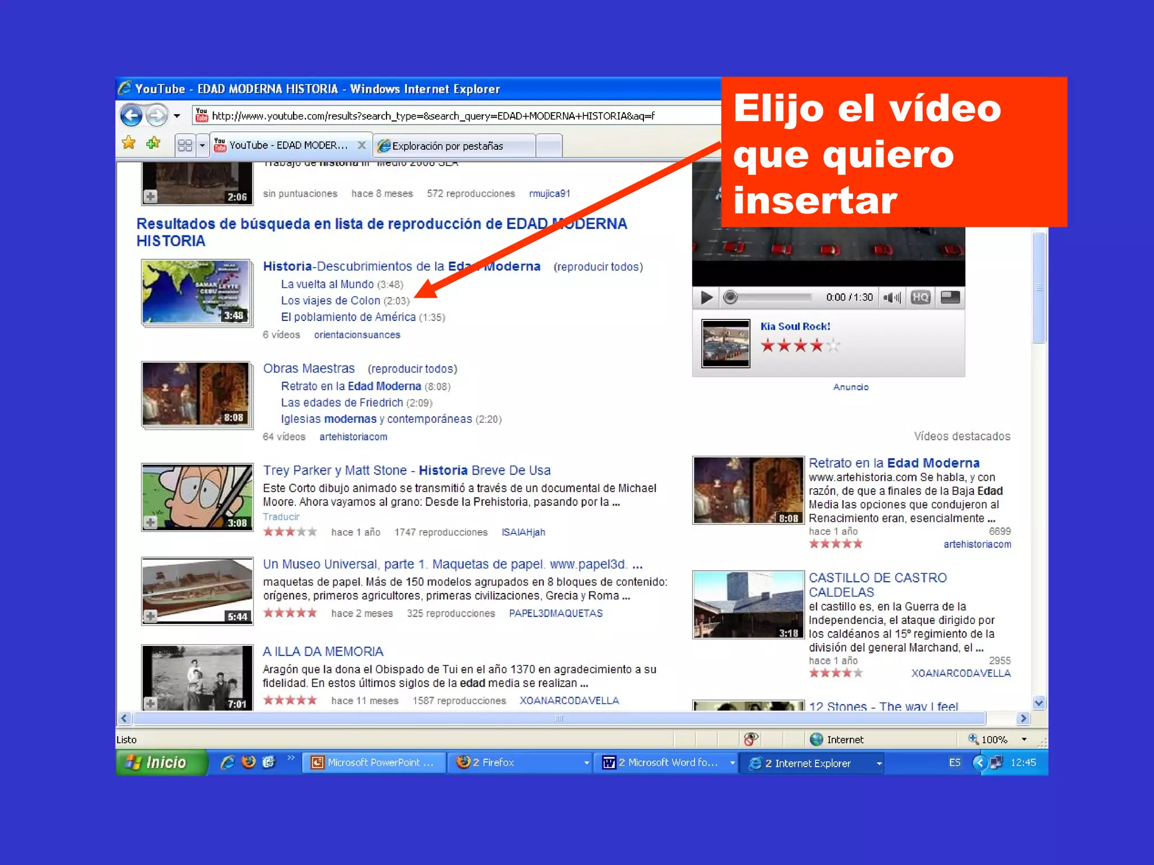Select Los viajes de Colon video

[x=331, y=301]
